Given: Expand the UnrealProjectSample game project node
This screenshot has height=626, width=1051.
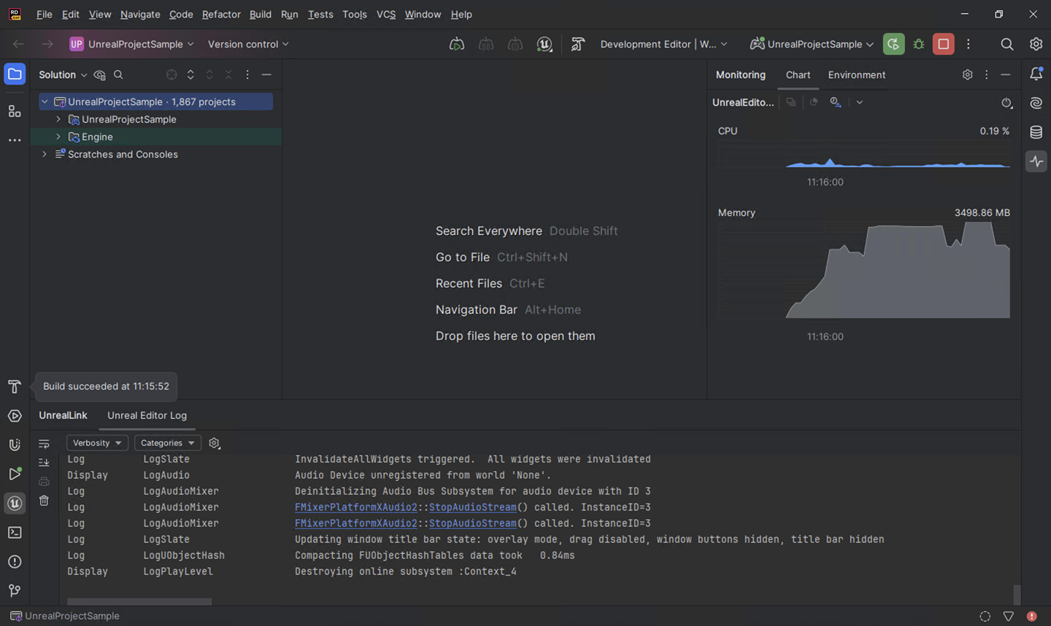Looking at the screenshot, I should [58, 120].
